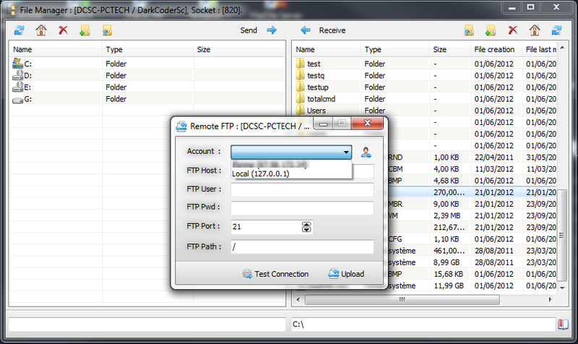Go to home in left pane toolbar

[41, 30]
